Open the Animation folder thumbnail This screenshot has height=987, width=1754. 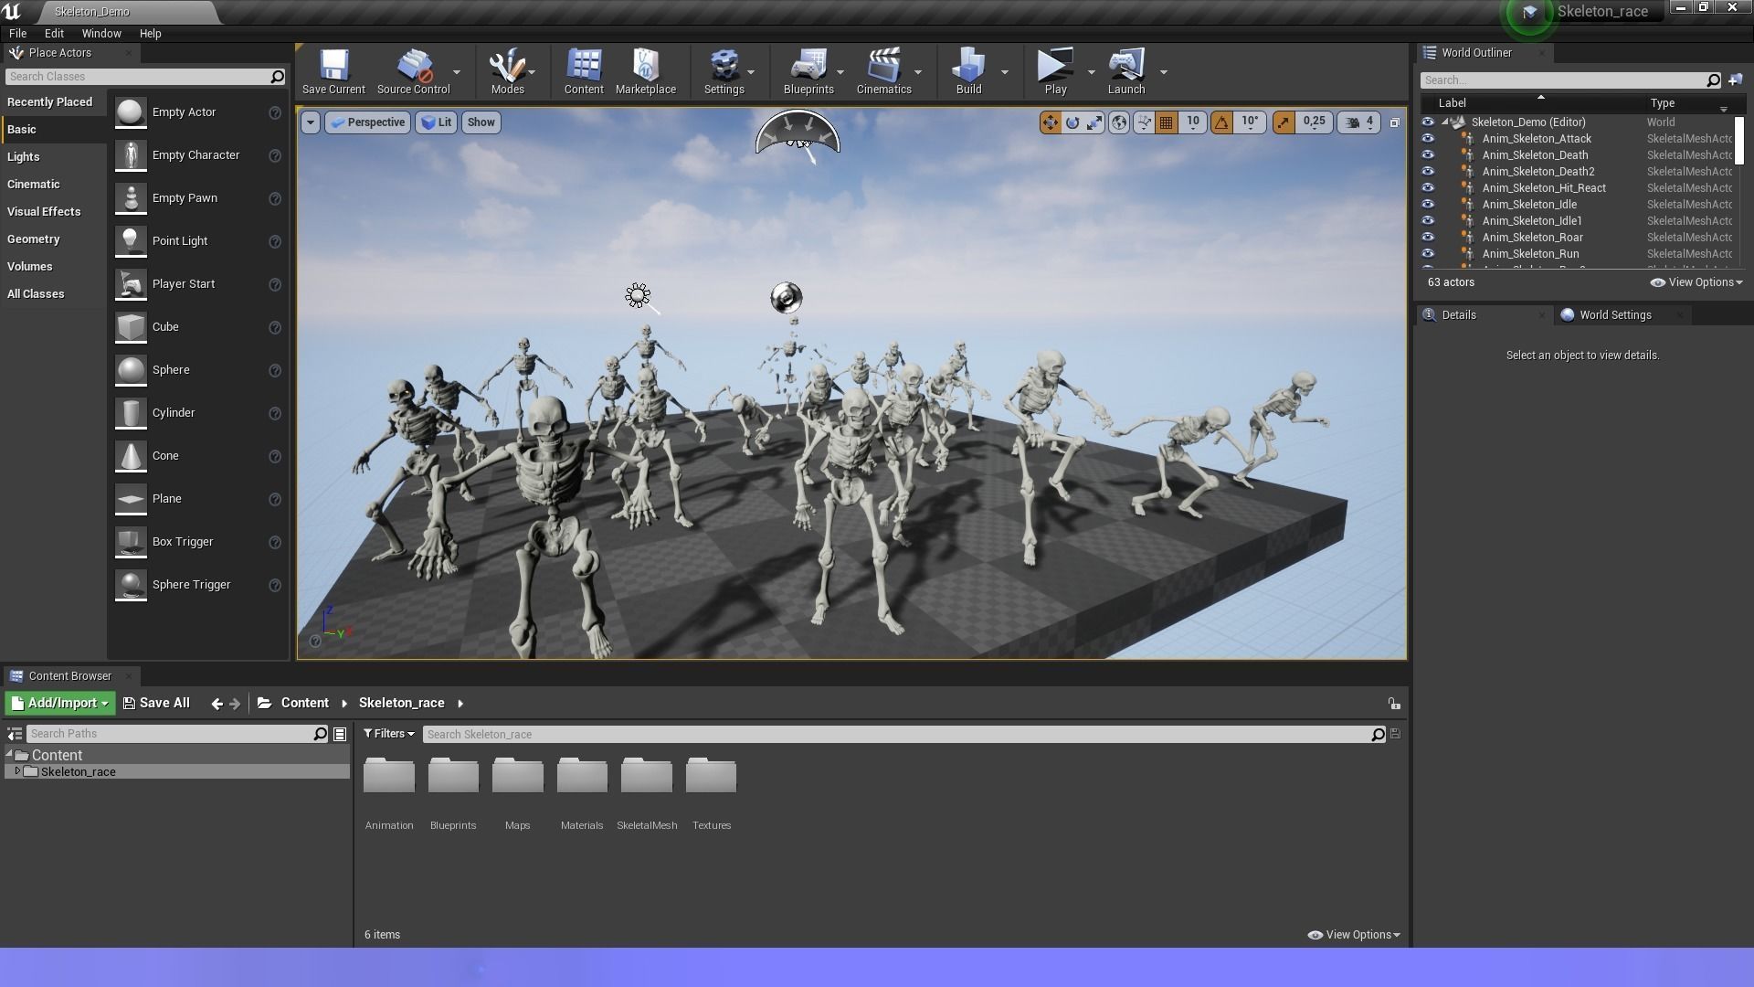(x=389, y=777)
